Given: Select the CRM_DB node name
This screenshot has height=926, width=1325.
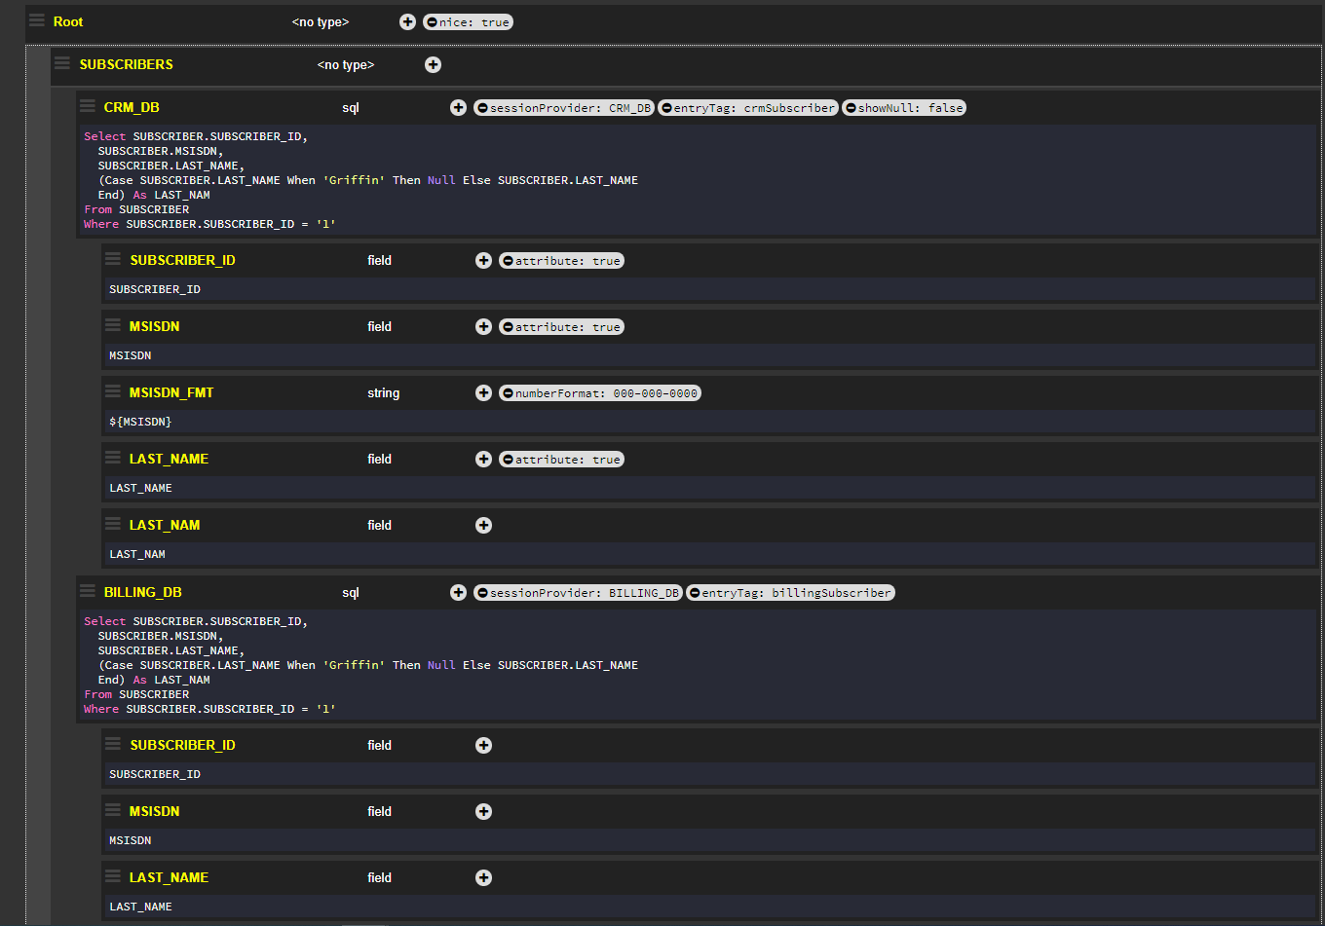Looking at the screenshot, I should point(132,107).
